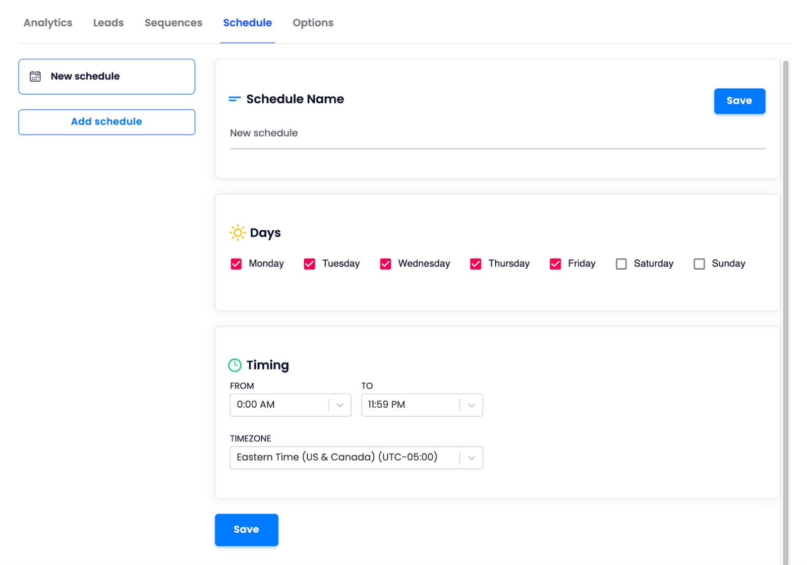Click the Add schedule button
The width and height of the screenshot is (807, 565).
click(x=106, y=121)
